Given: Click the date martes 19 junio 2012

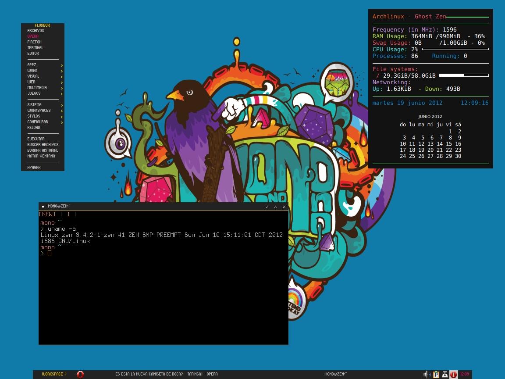Looking at the screenshot, I should [x=407, y=103].
